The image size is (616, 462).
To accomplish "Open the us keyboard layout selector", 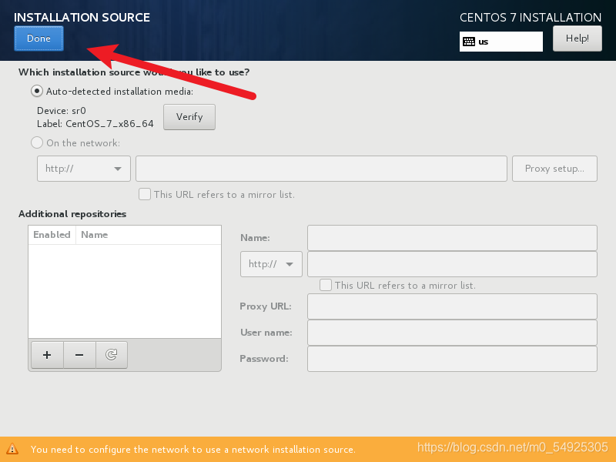I will pos(501,42).
